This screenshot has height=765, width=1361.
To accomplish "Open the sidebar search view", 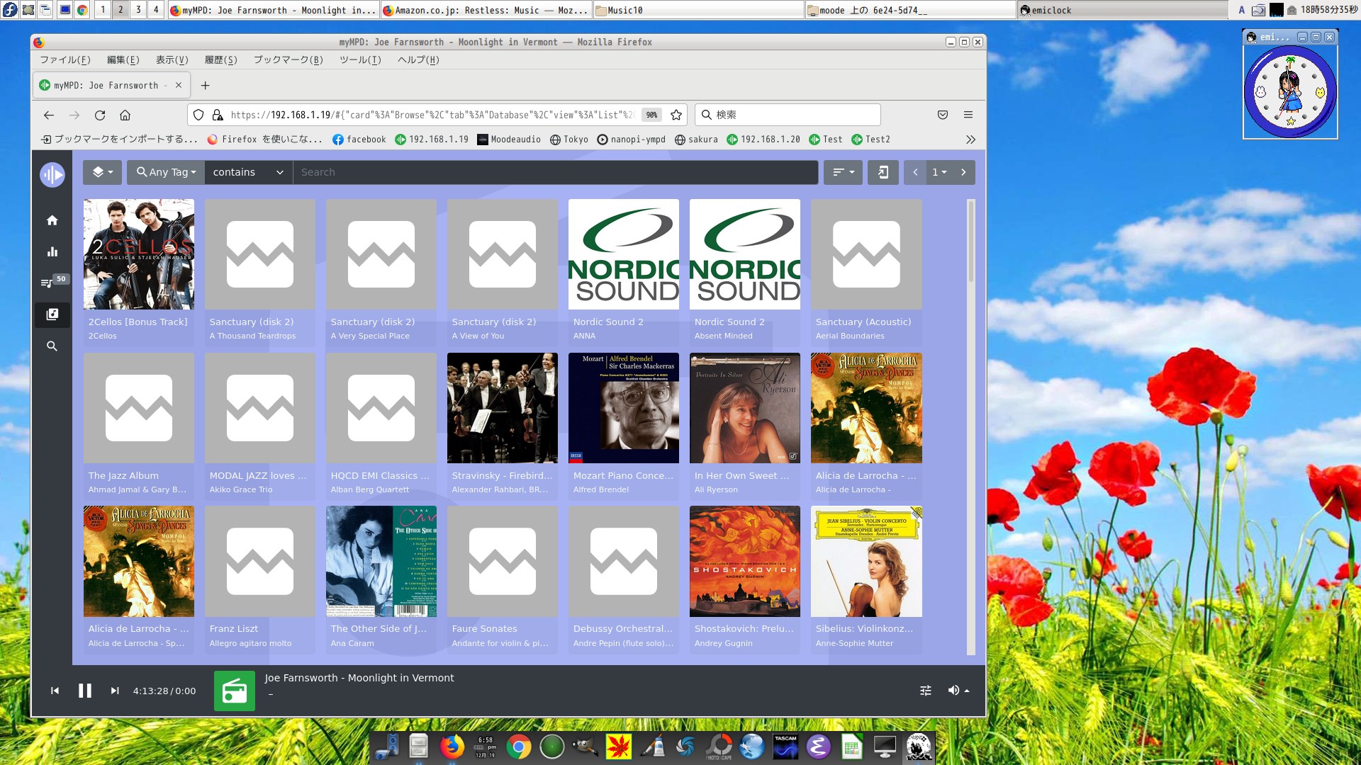I will 52,346.
